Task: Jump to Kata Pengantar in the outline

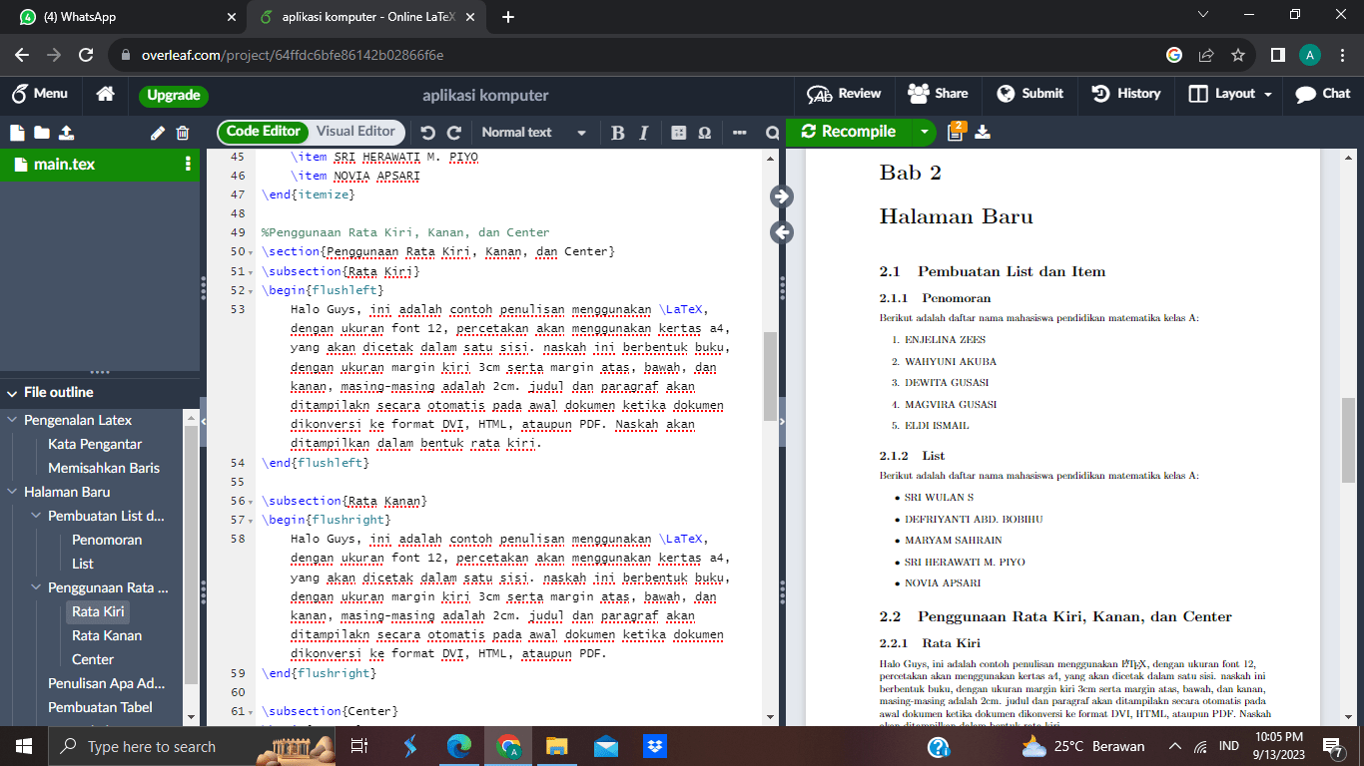Action: (x=95, y=444)
